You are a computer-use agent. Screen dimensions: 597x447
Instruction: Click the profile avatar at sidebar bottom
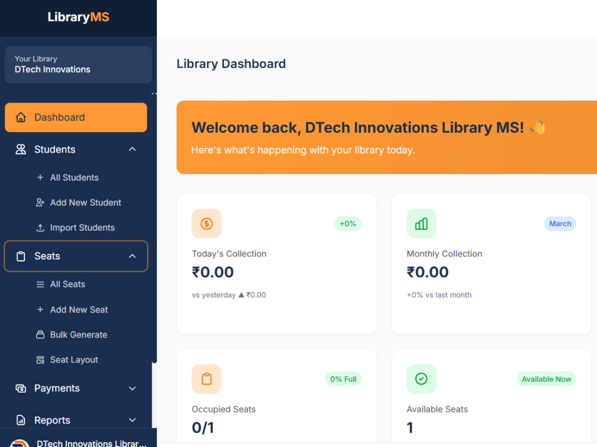[x=19, y=443]
